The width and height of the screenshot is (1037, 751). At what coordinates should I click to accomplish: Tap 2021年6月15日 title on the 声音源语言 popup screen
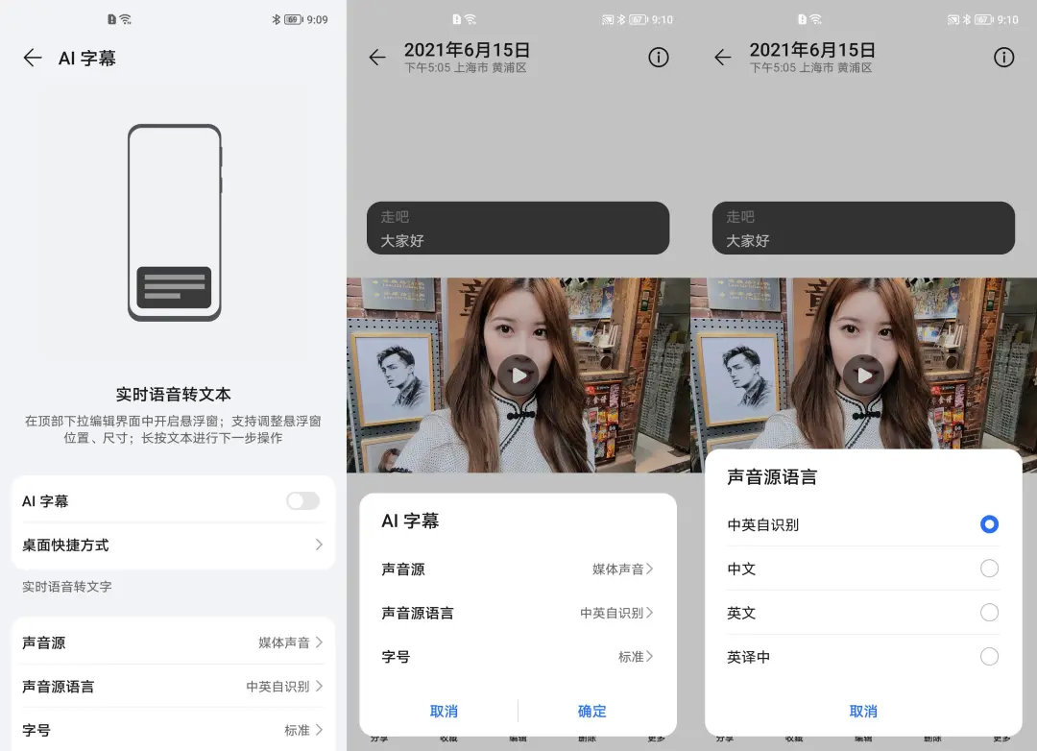pos(812,50)
